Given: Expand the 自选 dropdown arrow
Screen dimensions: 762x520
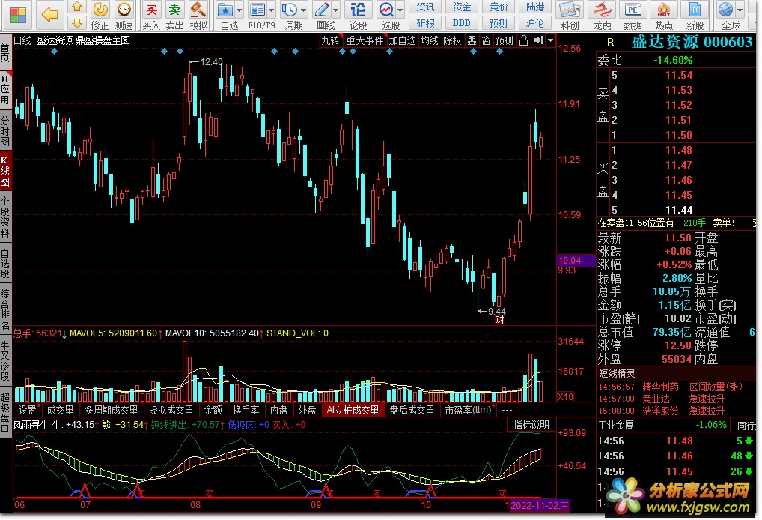Looking at the screenshot, I should [239, 10].
